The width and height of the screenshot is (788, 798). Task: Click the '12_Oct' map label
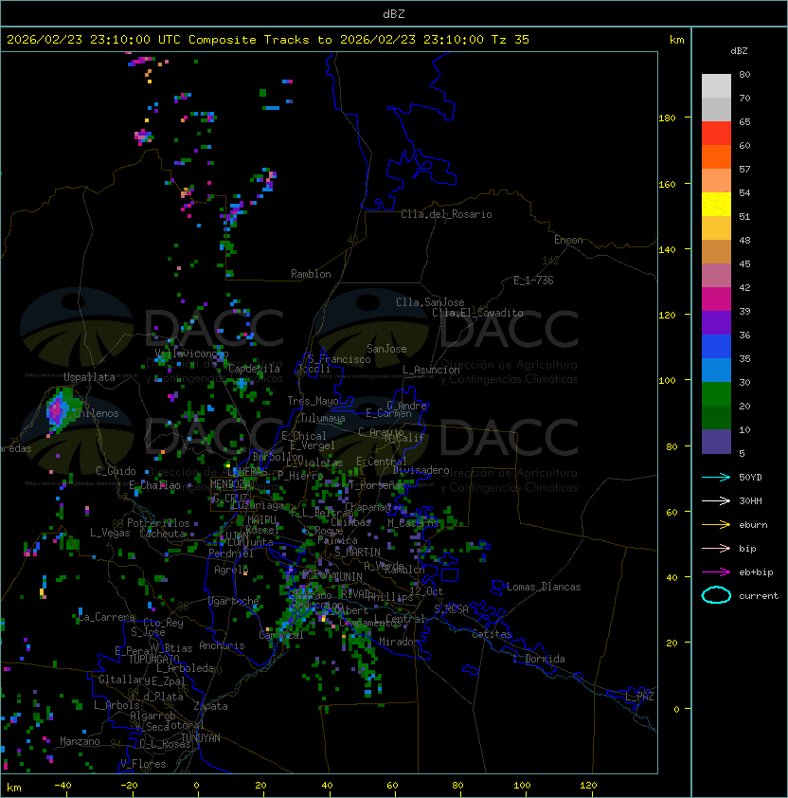coord(426,591)
